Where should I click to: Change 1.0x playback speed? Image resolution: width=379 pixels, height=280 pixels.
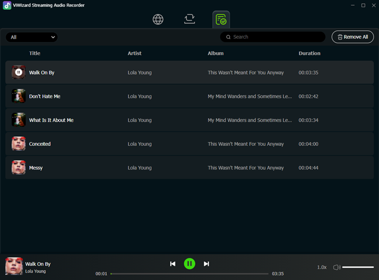click(x=322, y=267)
